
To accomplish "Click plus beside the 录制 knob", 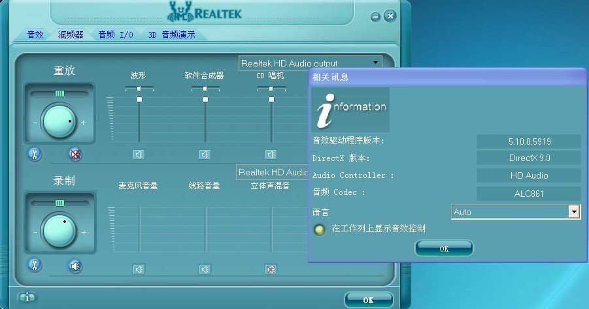I will coord(84,233).
